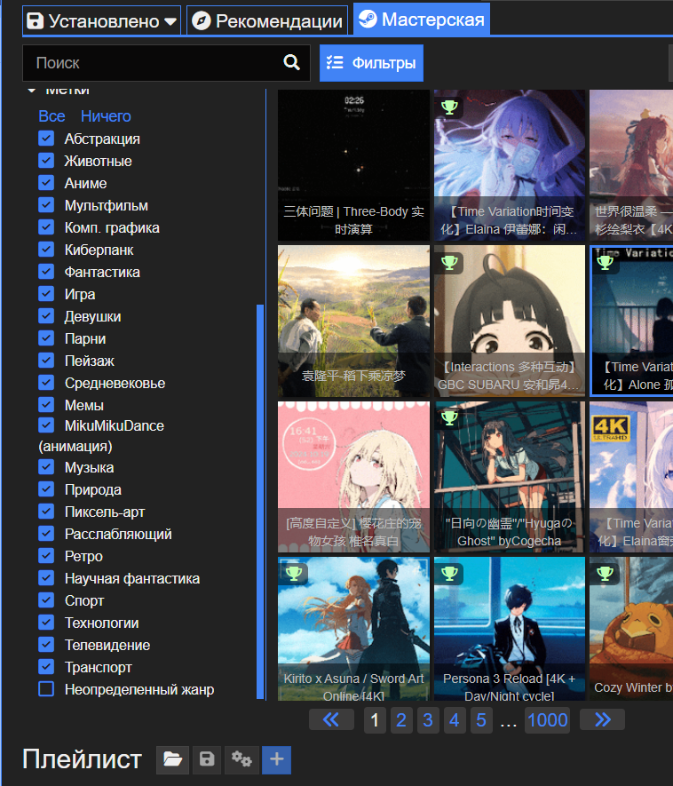Toggle the Транспорт tag checkbox
This screenshot has height=786, width=673.
tap(46, 667)
